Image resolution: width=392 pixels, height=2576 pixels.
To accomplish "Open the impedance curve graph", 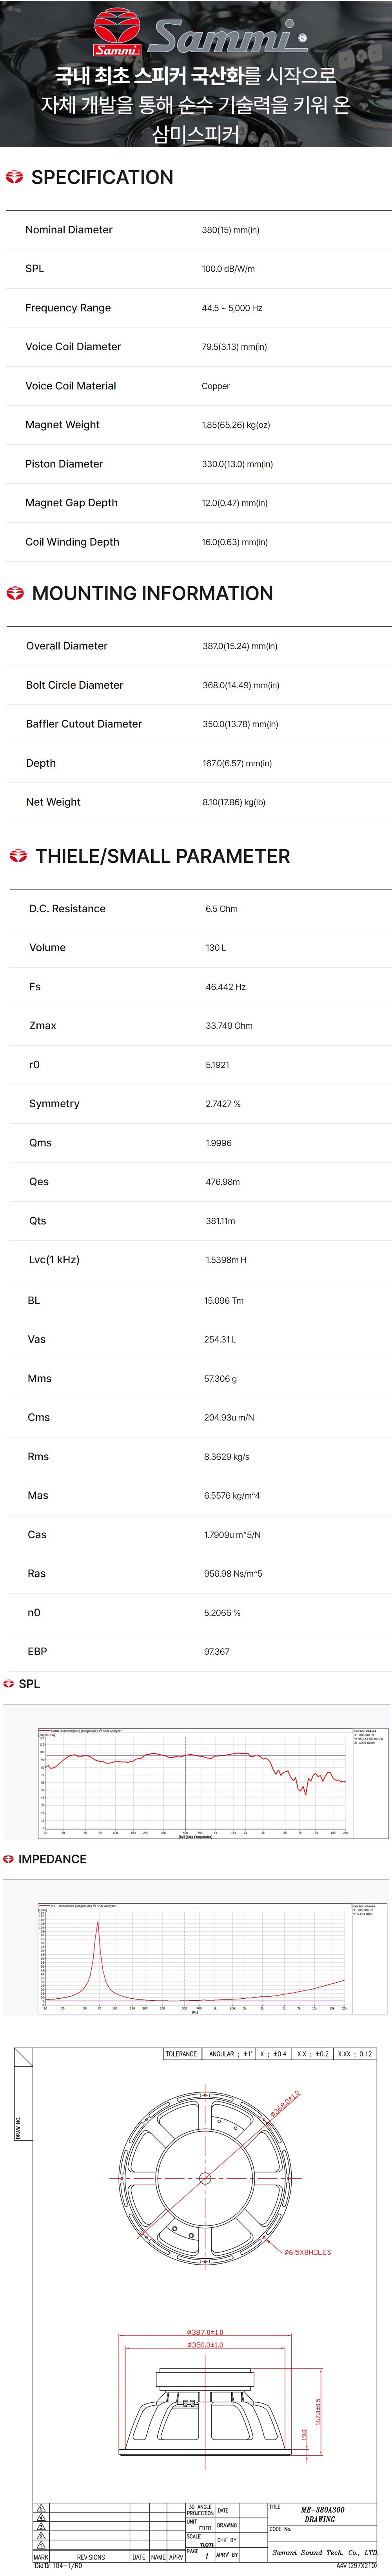I will (x=196, y=1946).
